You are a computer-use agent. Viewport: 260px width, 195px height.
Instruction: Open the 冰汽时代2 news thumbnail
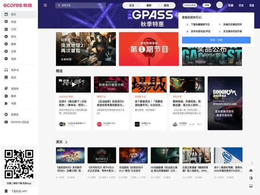coord(102,155)
